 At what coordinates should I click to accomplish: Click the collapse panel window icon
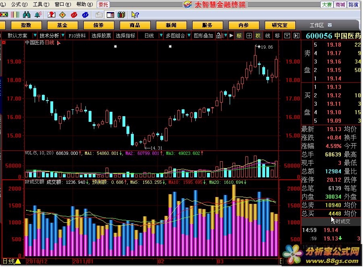point(287,35)
